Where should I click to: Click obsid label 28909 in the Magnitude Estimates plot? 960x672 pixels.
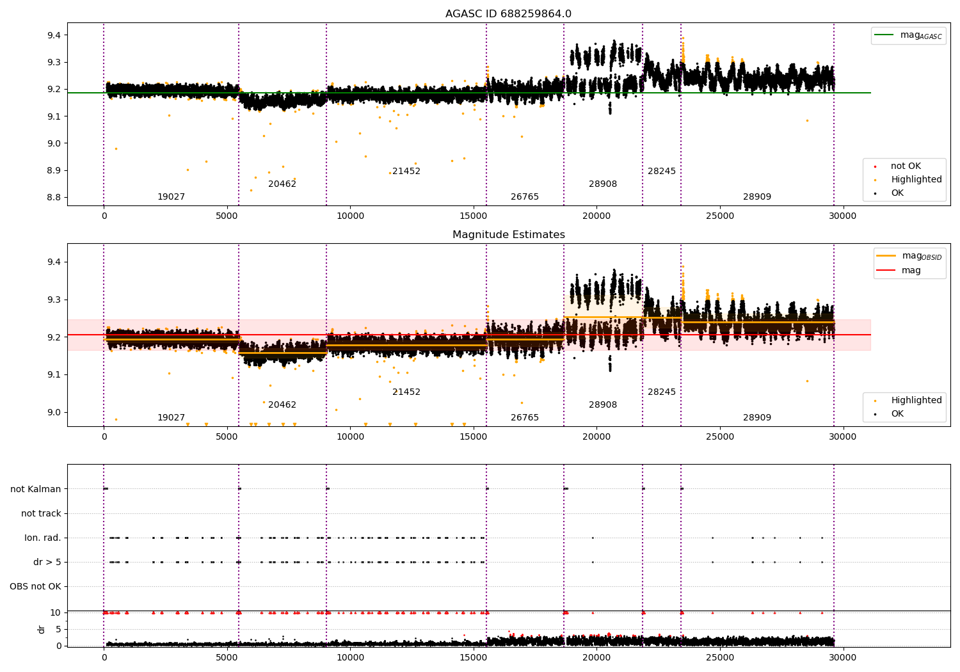point(757,418)
